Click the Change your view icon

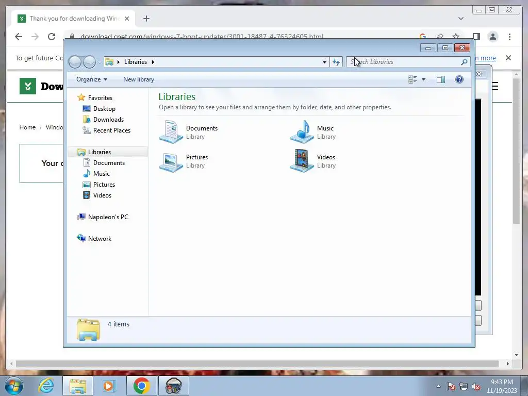412,79
